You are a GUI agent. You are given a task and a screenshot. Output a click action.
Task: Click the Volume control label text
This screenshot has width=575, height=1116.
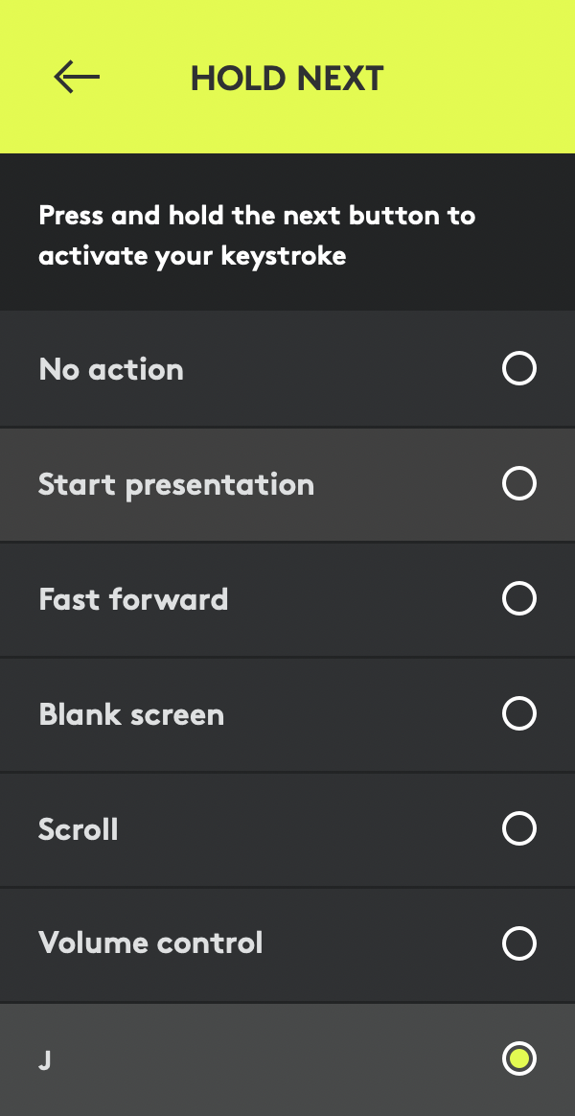tap(150, 943)
